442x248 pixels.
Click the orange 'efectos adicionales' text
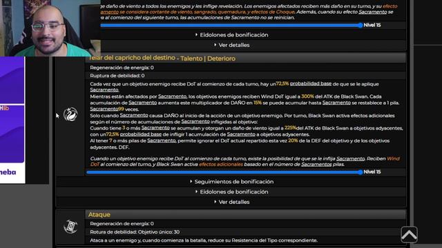coord(221,165)
